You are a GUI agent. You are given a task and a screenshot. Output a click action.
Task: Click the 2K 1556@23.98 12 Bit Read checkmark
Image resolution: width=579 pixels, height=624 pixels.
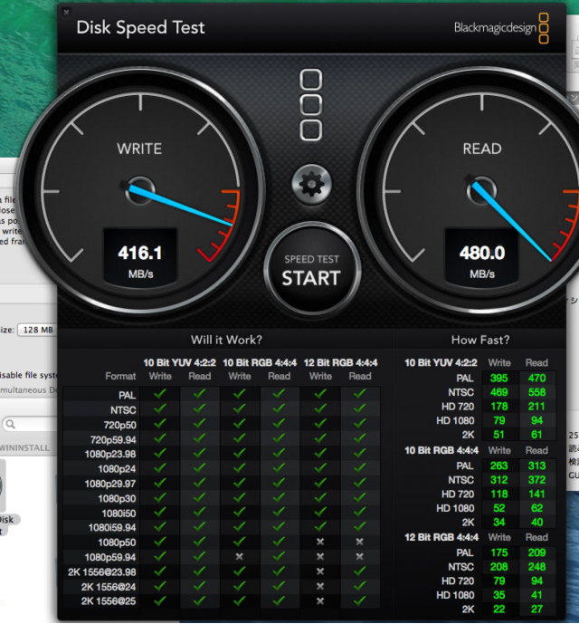[359, 571]
